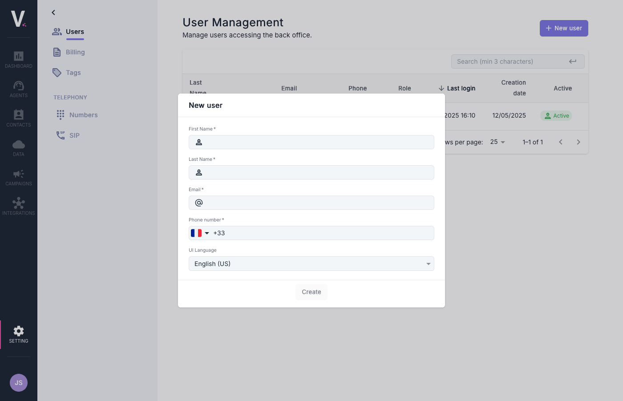Open the Tags section

tap(73, 72)
